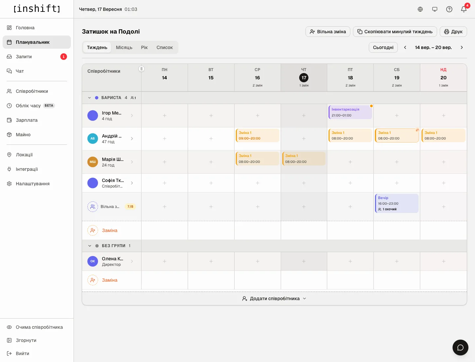Open notifications bell with 4 alerts

click(x=464, y=9)
